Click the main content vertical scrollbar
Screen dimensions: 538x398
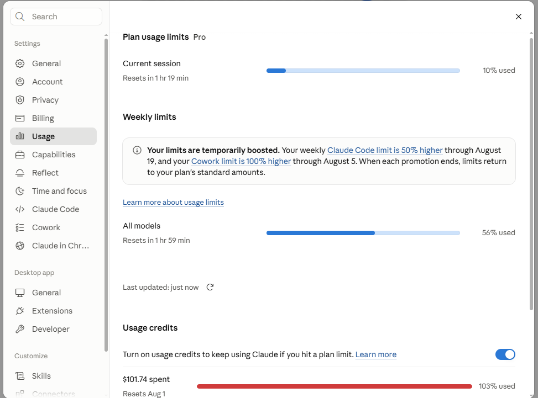[531, 174]
